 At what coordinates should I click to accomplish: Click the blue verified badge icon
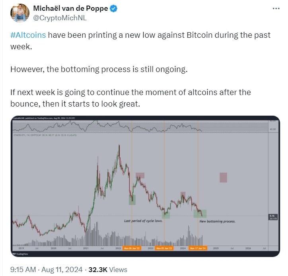point(113,8)
